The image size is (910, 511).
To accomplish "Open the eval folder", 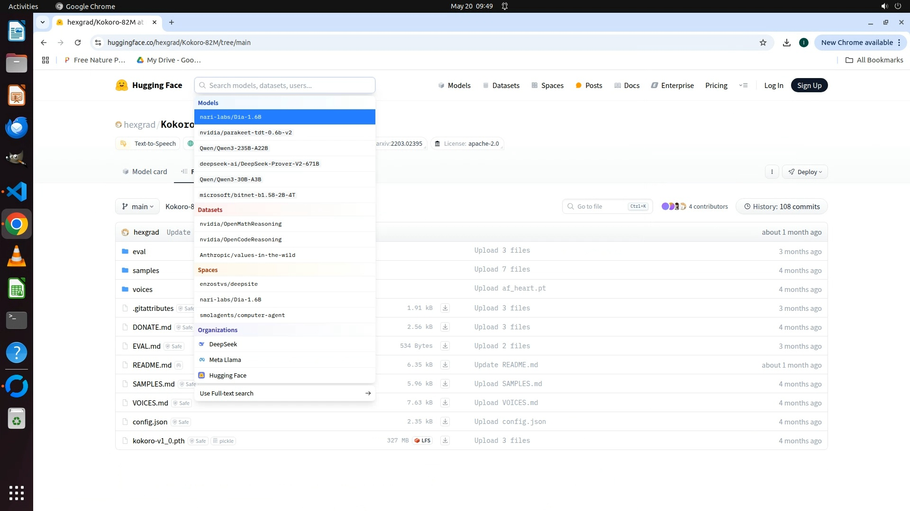I will [139, 252].
